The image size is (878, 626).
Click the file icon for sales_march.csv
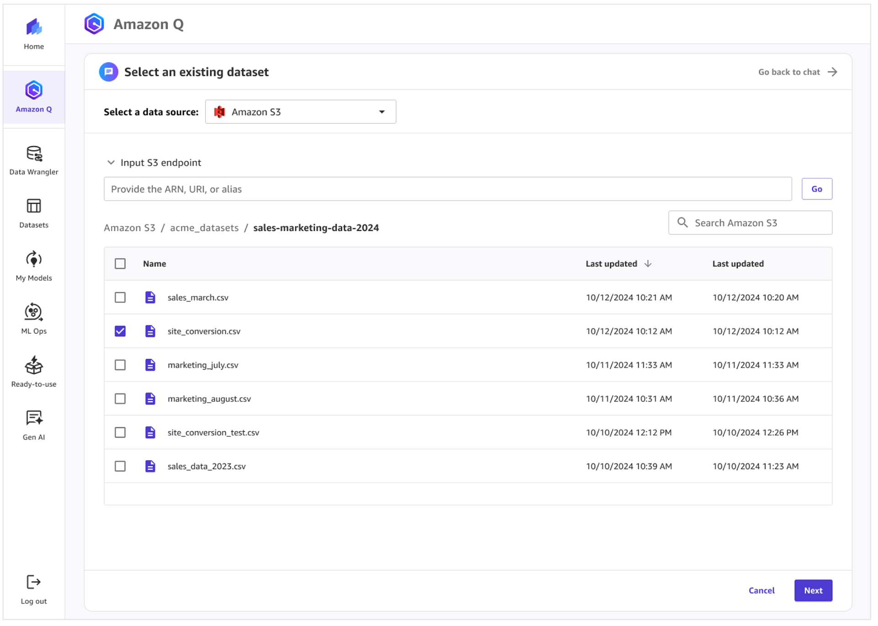coord(150,297)
